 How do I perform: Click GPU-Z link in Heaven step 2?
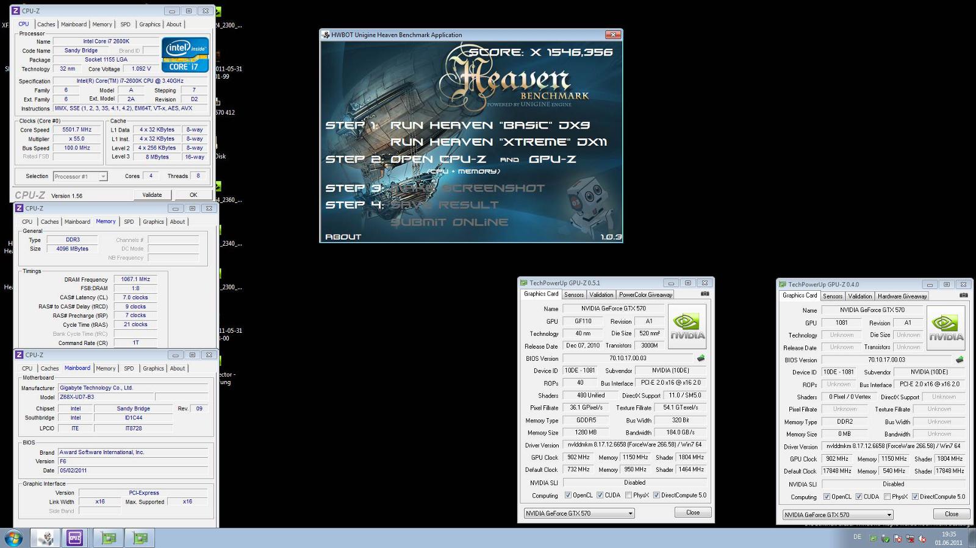coord(552,159)
